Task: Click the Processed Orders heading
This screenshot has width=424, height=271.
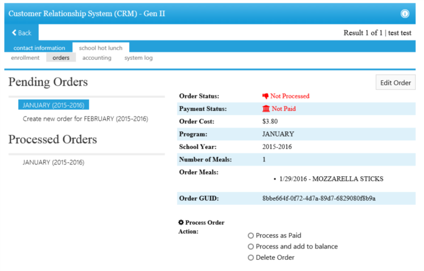Action: click(x=53, y=140)
